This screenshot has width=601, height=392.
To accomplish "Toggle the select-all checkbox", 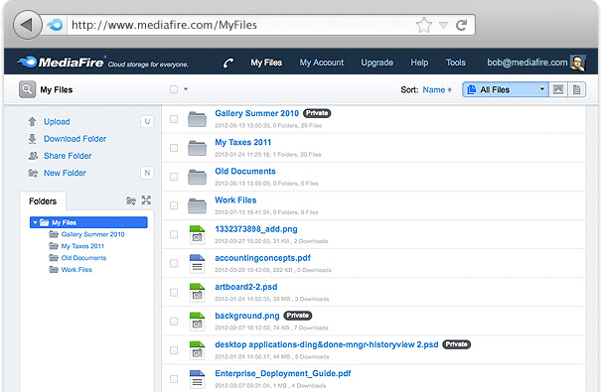I will (x=174, y=89).
